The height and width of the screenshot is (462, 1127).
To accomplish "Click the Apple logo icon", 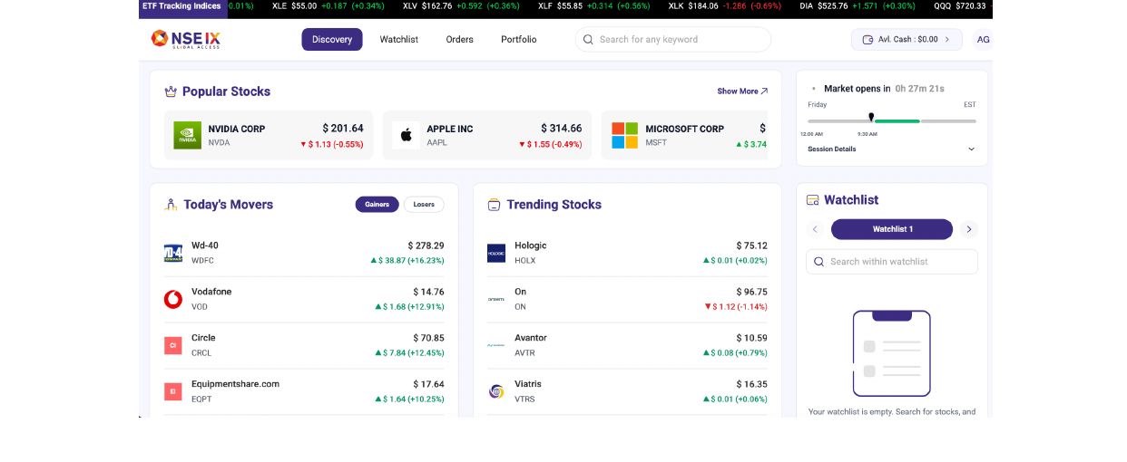I will (x=406, y=135).
